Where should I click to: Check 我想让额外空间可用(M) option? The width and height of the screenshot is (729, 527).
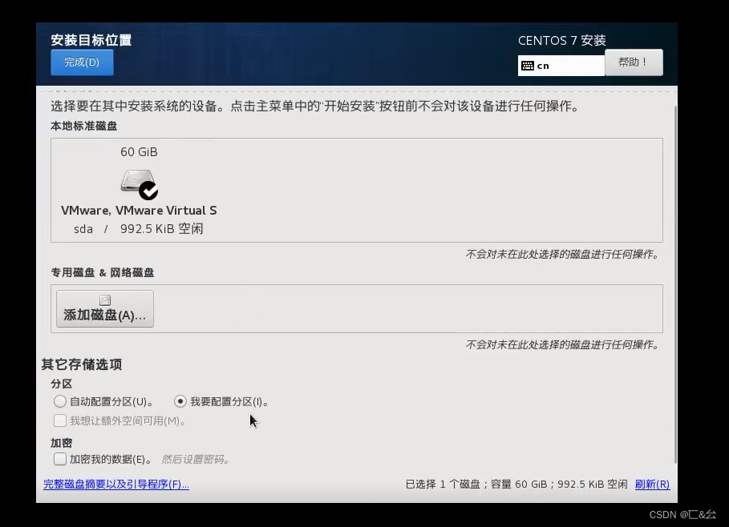pos(60,420)
